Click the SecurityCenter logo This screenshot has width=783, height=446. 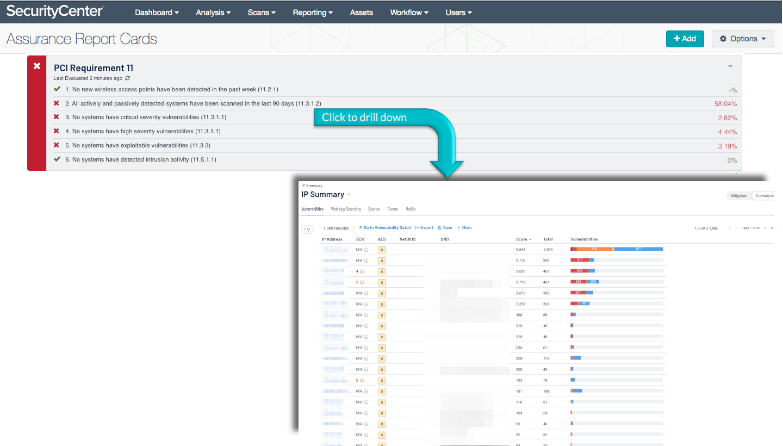click(55, 11)
